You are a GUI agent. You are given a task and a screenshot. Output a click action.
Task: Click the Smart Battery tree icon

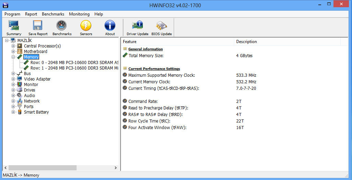20,112
